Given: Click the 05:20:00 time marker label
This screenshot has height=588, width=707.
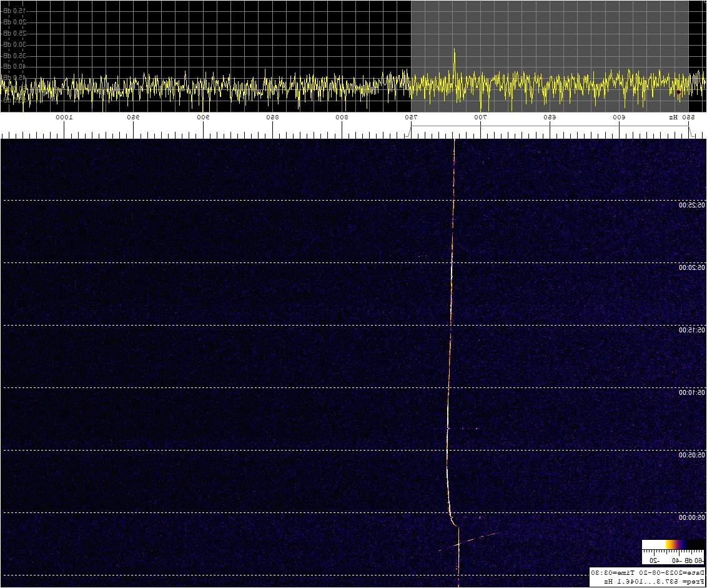Looking at the screenshot, I should (692, 267).
